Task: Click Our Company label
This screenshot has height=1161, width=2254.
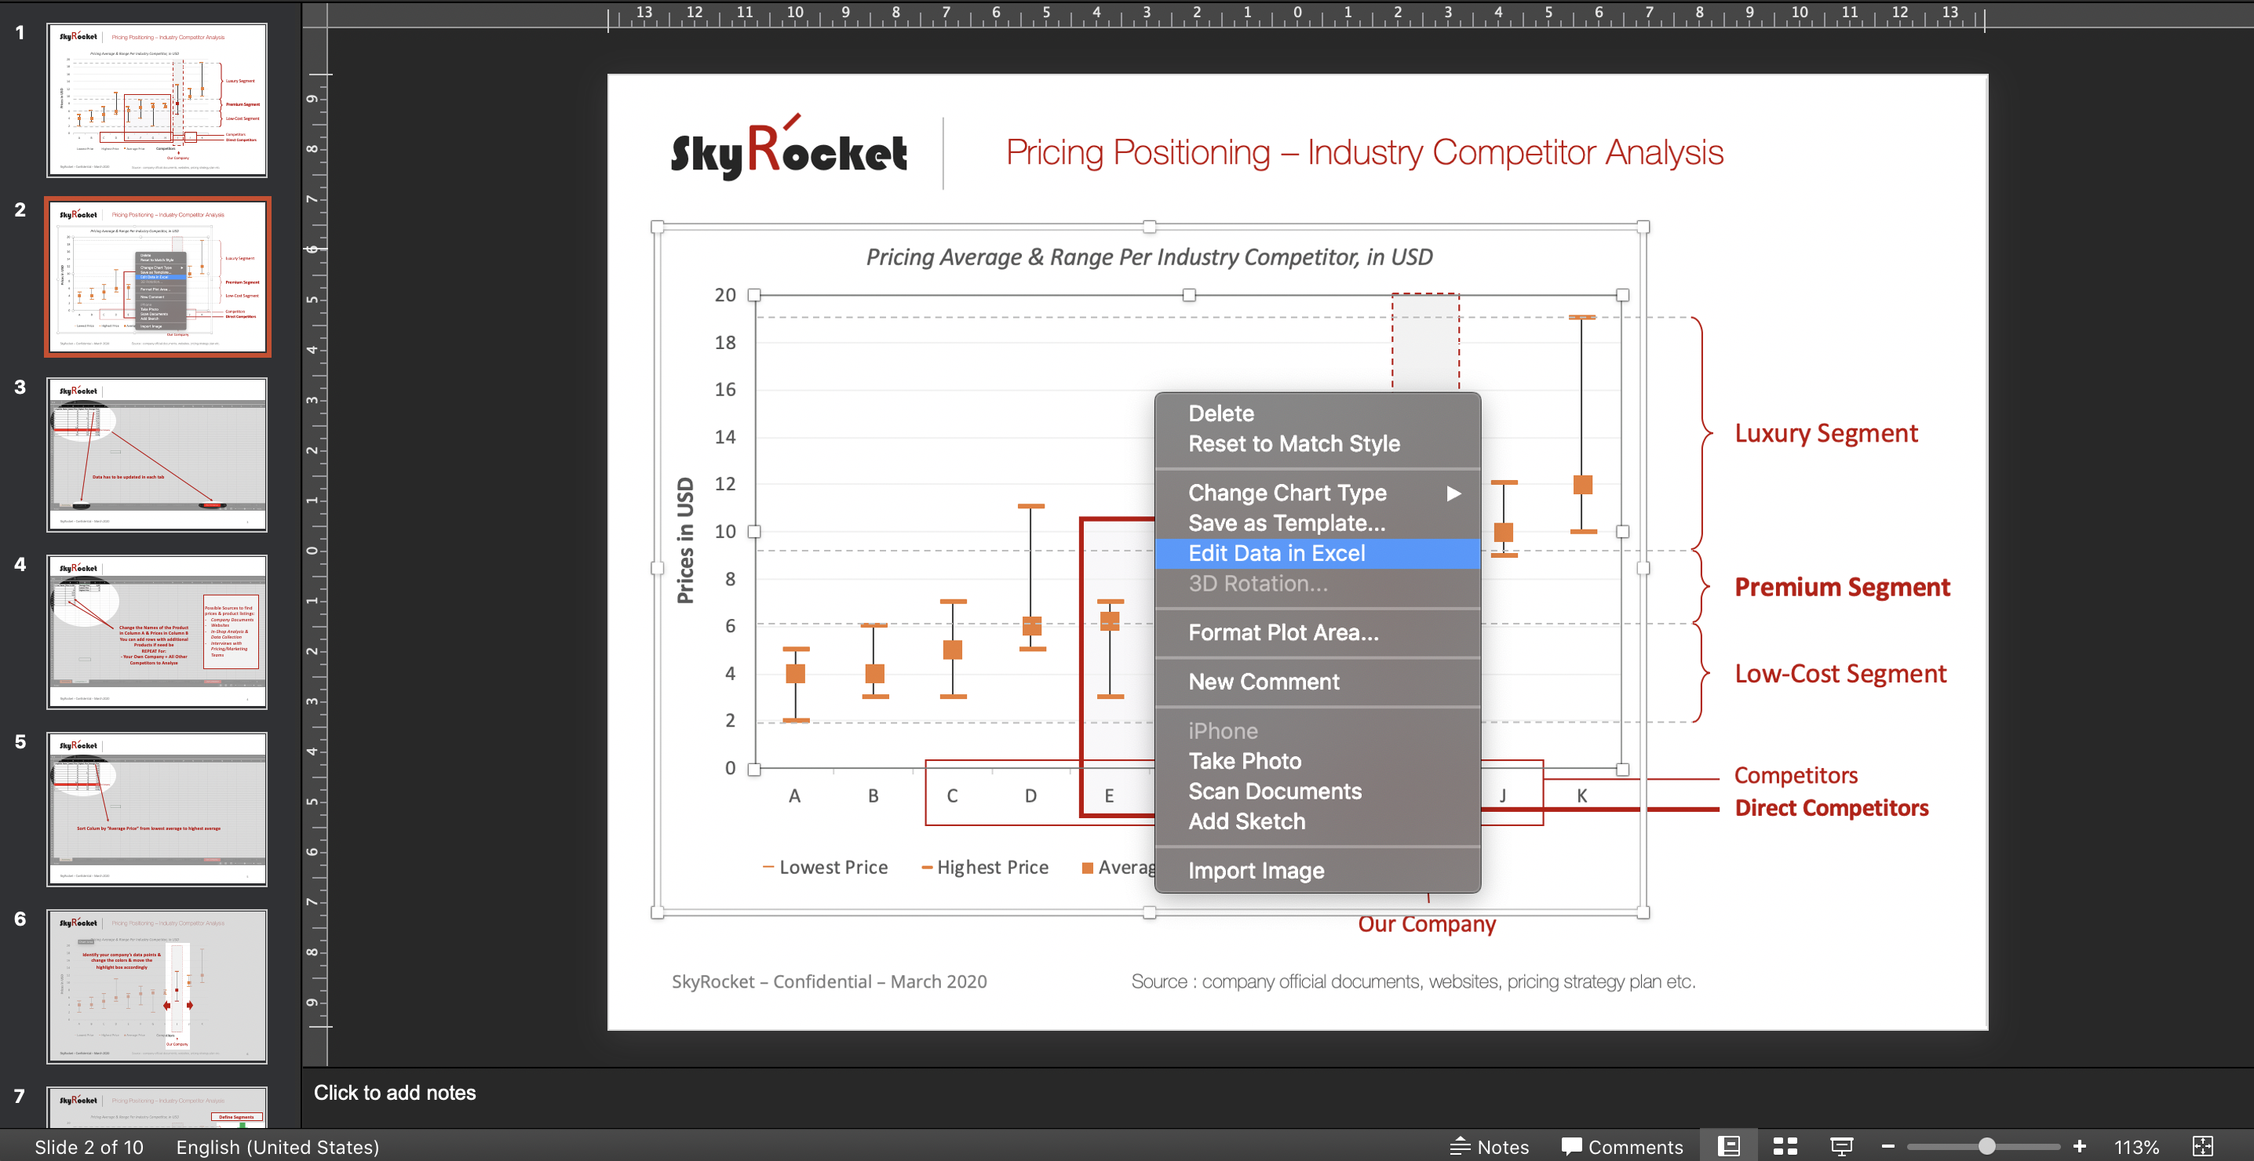Action: pyautogui.click(x=1426, y=924)
